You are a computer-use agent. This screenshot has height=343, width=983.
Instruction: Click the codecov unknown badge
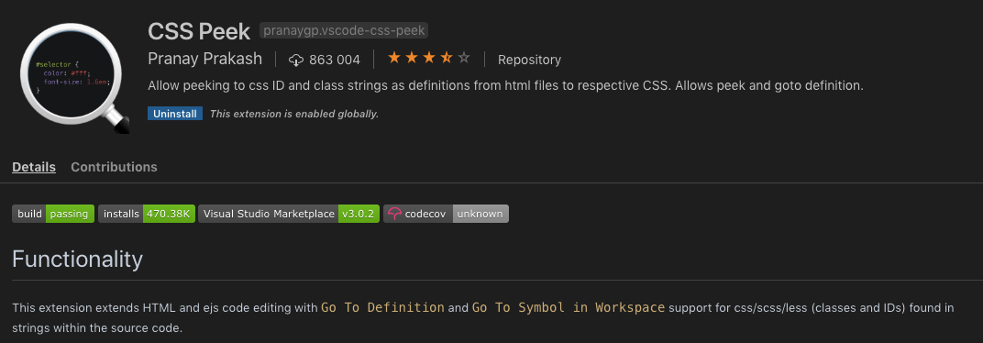446,214
